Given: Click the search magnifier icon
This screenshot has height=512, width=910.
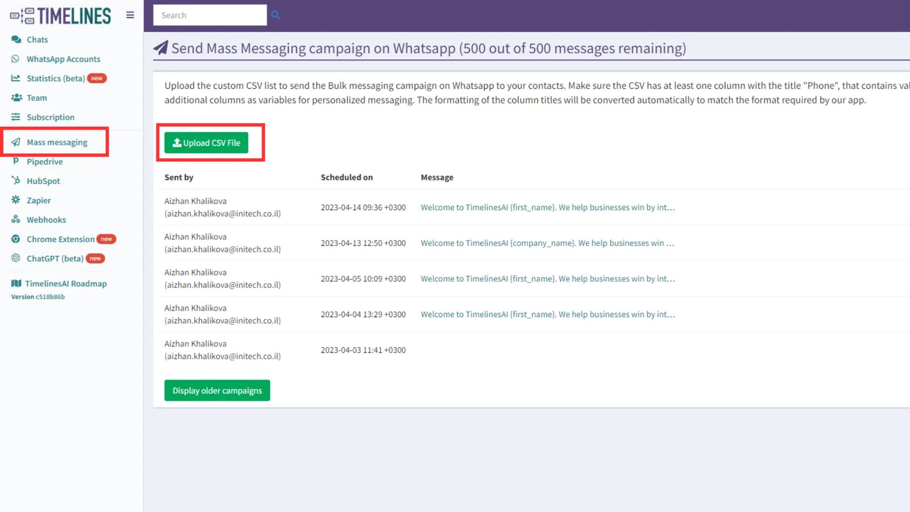Looking at the screenshot, I should click(275, 15).
